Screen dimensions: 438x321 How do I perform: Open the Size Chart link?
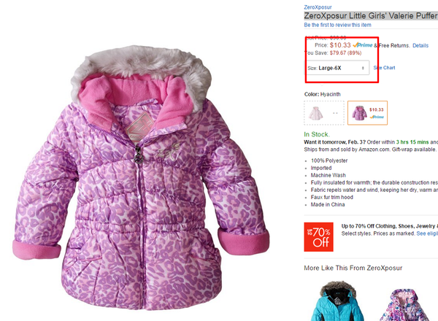385,68
